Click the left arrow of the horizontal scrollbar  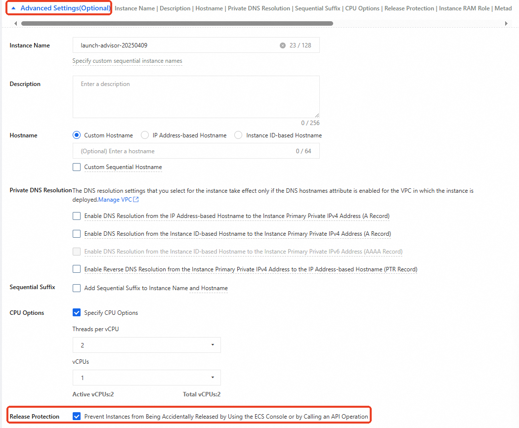click(x=15, y=24)
